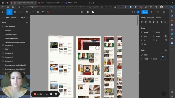175x98 pixels.
Task: Close the Scale panel
Action: (x=166, y=50)
